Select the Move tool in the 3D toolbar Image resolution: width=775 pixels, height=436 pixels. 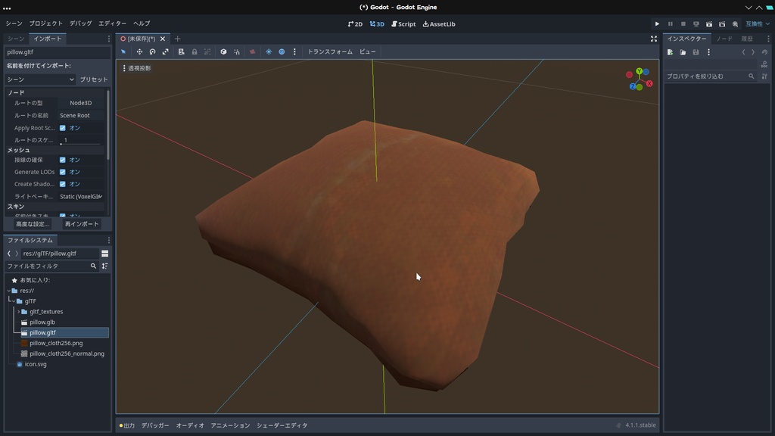click(139, 51)
